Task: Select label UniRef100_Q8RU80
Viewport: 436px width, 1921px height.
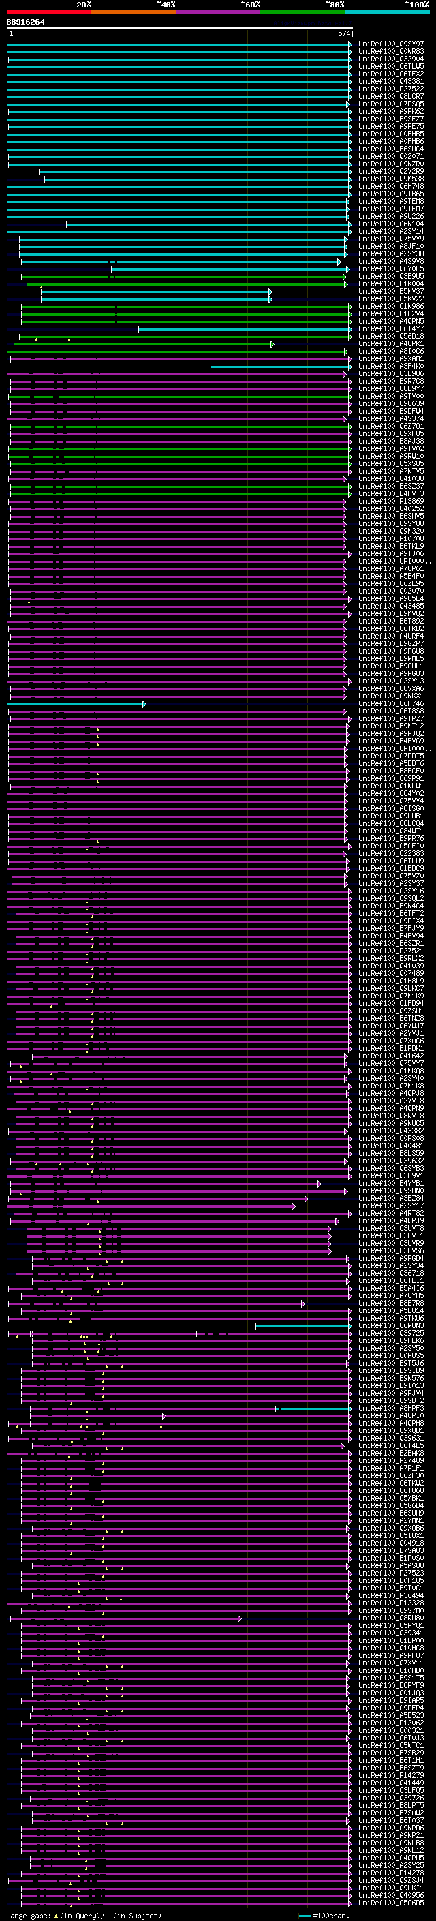Action: [391, 1618]
